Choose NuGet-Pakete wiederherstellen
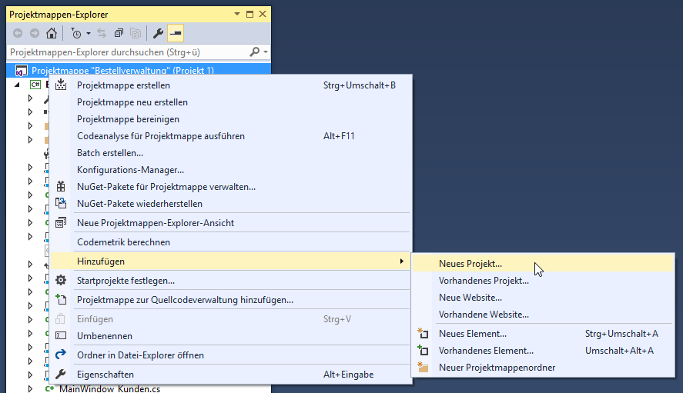 click(230, 204)
